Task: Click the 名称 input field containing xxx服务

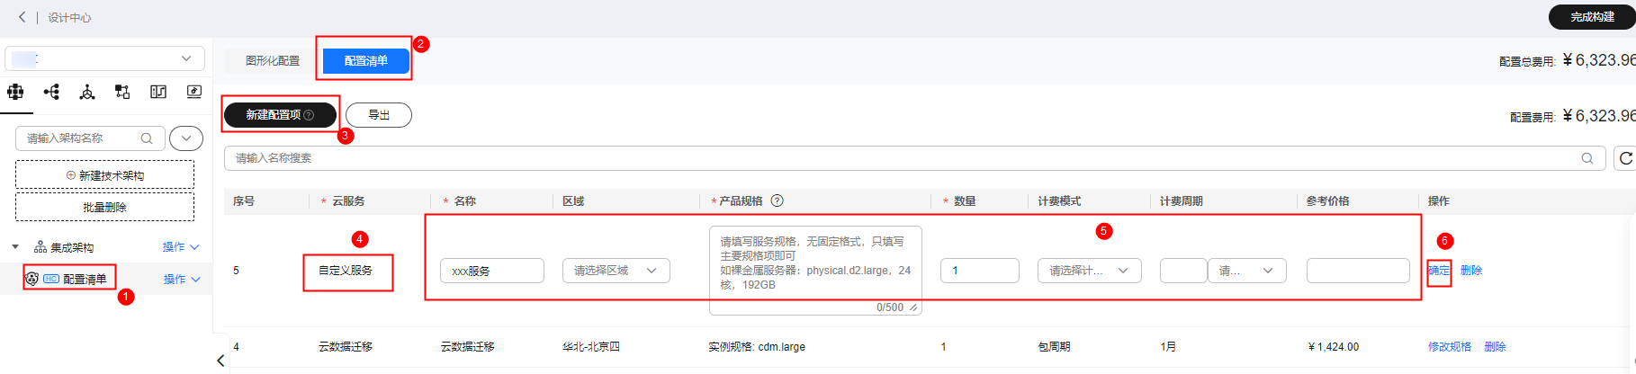Action: pyautogui.click(x=491, y=271)
